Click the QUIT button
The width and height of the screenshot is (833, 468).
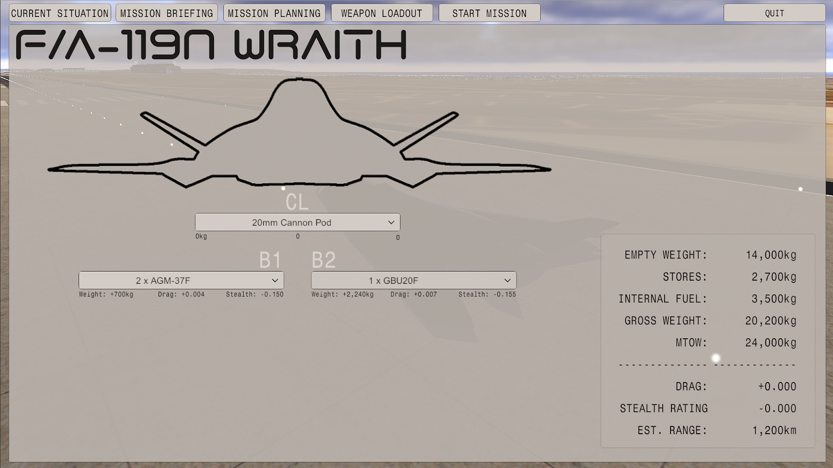coord(774,13)
